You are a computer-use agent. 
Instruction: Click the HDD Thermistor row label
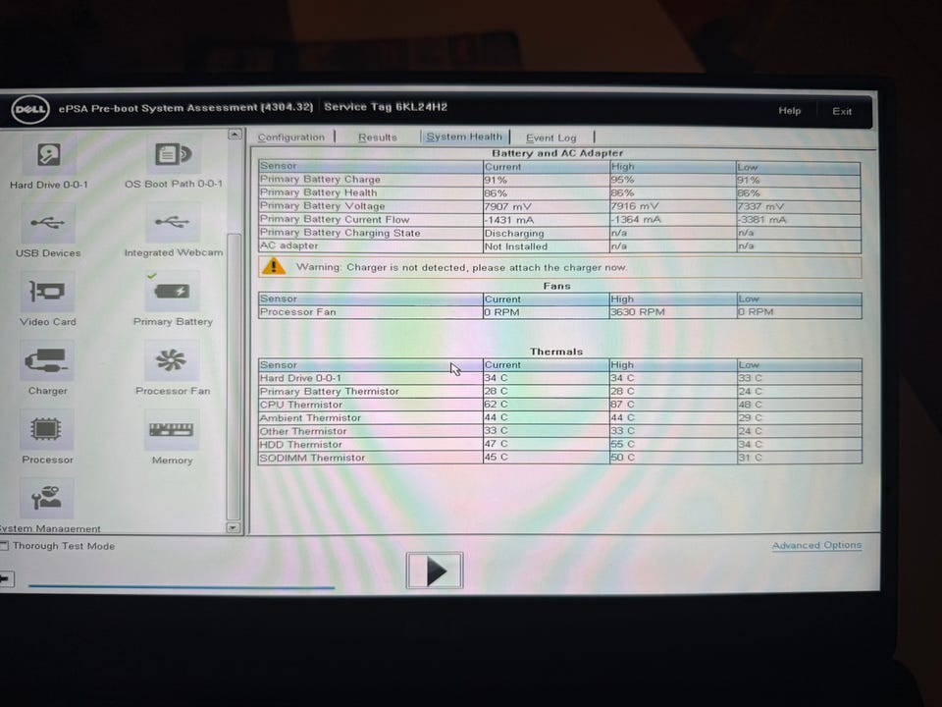[x=300, y=444]
